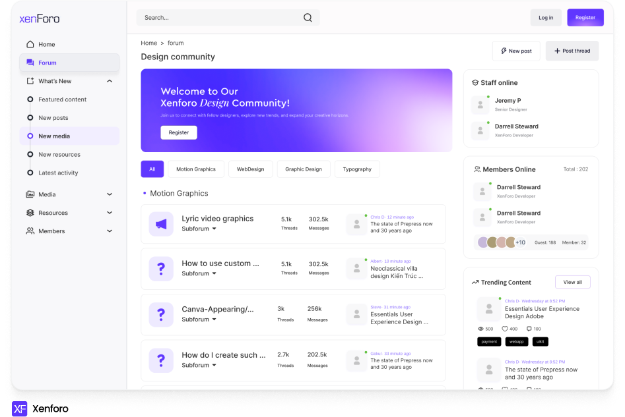
Task: Click the Log in button
Action: tap(546, 18)
